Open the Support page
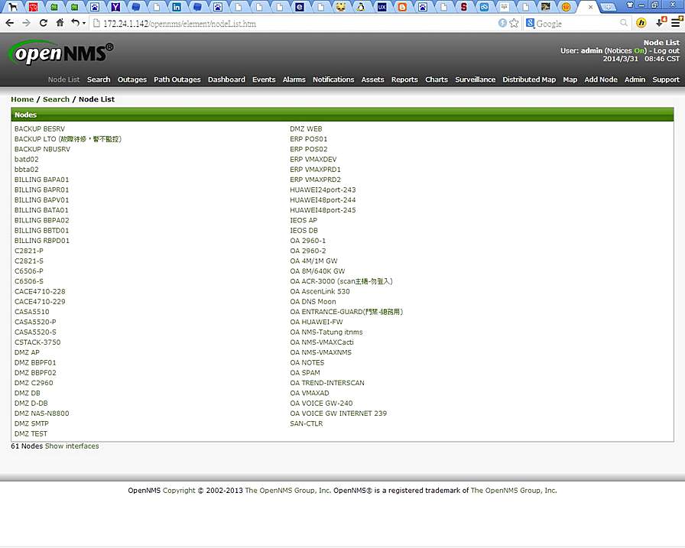Image resolution: width=685 pixels, height=548 pixels. (x=666, y=79)
